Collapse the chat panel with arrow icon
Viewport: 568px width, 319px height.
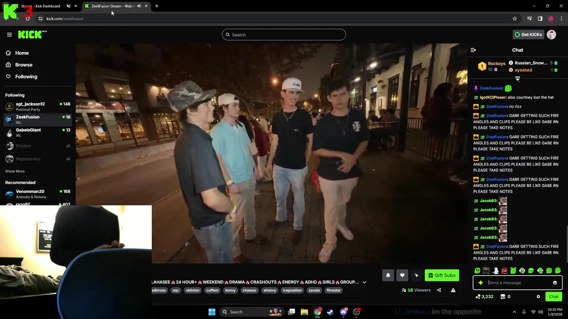[x=473, y=50]
